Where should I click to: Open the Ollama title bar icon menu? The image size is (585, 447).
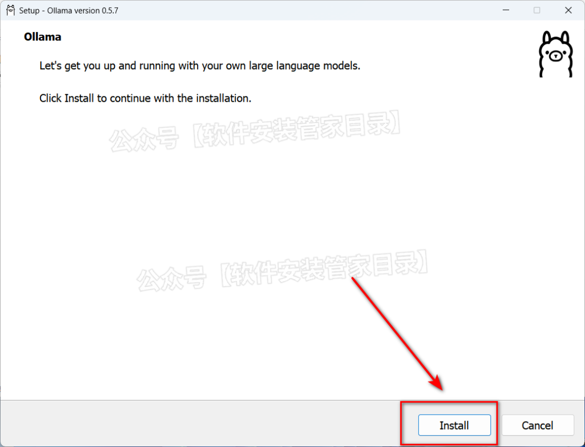point(10,10)
